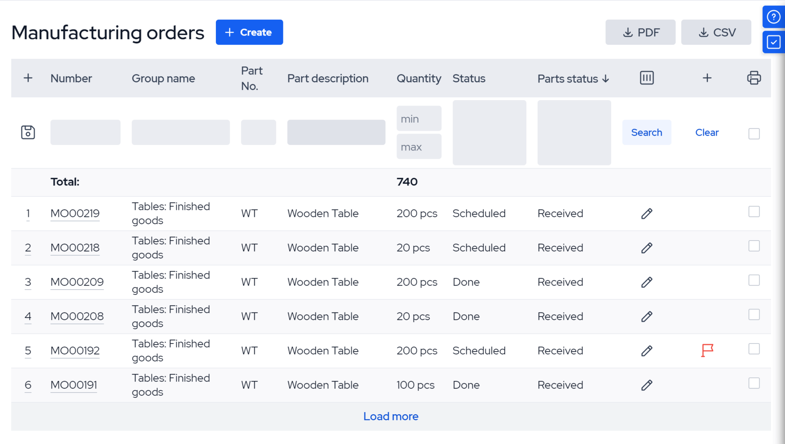
Task: Open the help question mark panel
Action: [774, 16]
